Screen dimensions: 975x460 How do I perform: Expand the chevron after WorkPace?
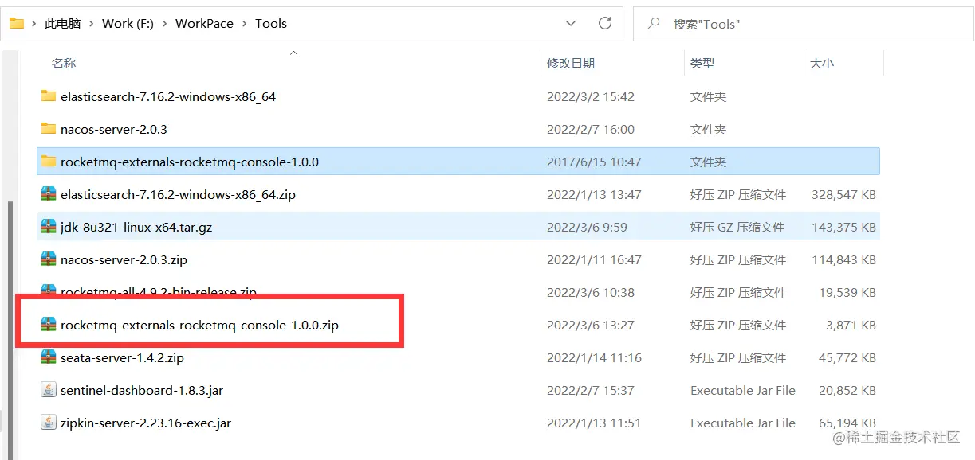click(x=245, y=24)
